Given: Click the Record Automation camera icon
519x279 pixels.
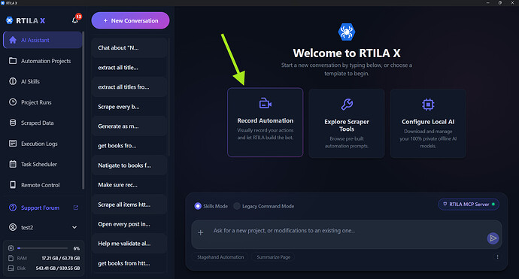Looking at the screenshot, I should [265, 104].
